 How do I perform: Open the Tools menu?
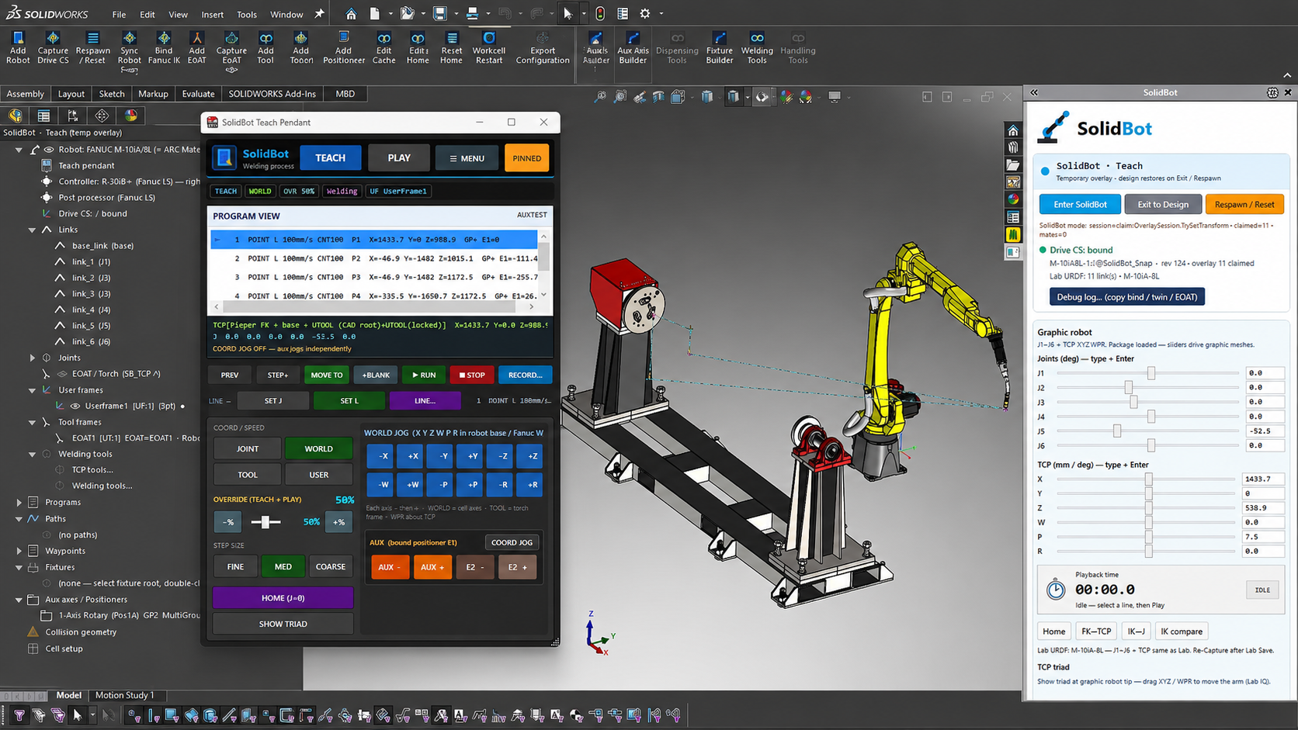tap(247, 14)
